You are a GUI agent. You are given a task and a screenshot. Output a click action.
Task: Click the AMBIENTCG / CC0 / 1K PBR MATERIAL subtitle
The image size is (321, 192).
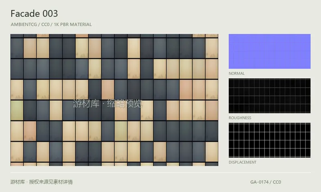tap(51, 24)
